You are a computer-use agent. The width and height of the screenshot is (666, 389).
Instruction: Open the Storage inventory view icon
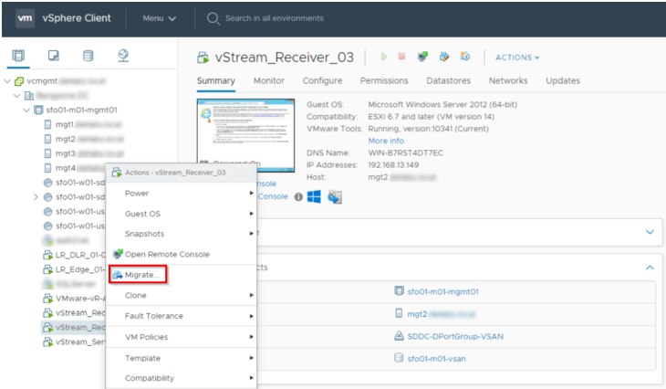(x=88, y=56)
